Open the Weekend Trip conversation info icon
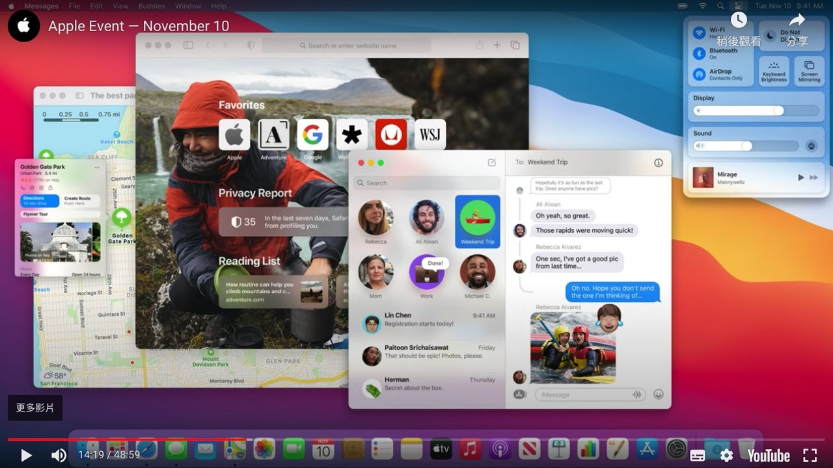Screen dimensions: 833x468 [658, 162]
